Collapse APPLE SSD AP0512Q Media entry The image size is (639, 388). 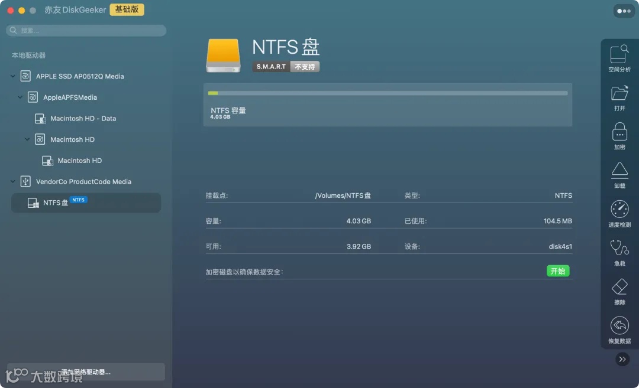(13, 76)
